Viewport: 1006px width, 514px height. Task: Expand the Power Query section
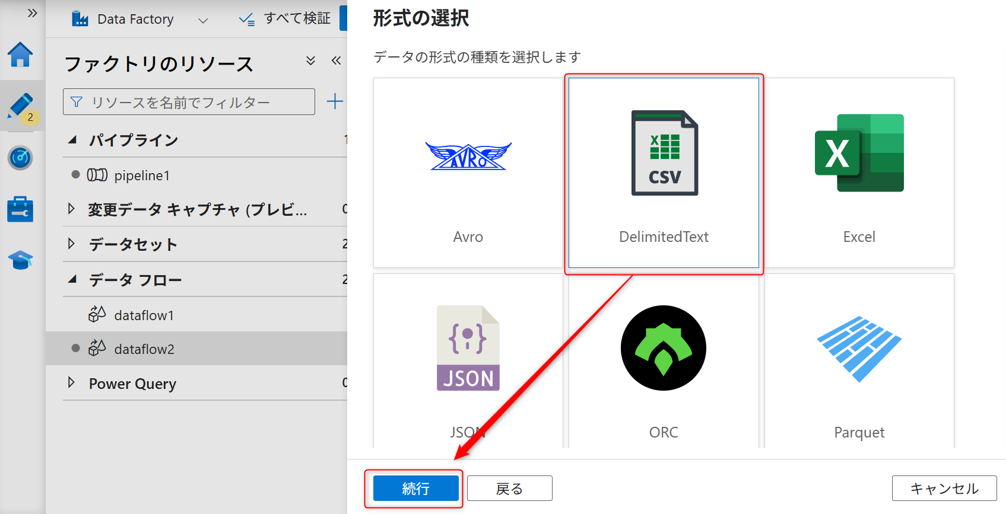(x=71, y=382)
